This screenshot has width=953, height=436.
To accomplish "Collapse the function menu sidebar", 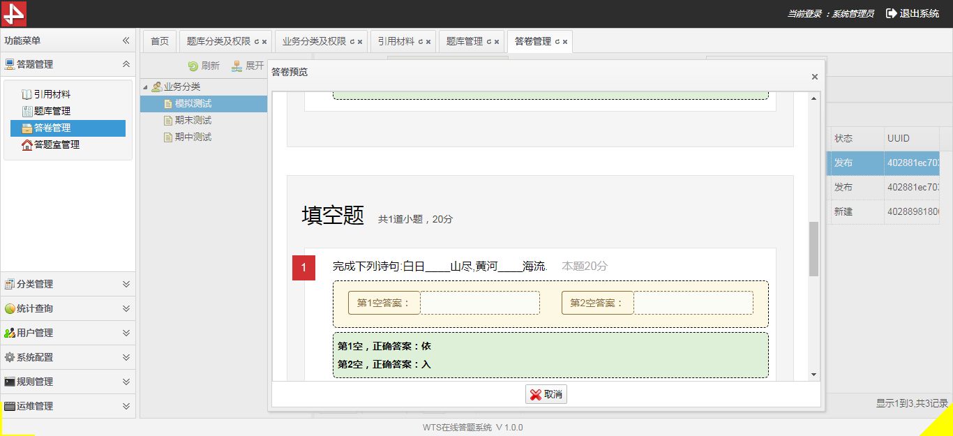I will click(x=126, y=41).
